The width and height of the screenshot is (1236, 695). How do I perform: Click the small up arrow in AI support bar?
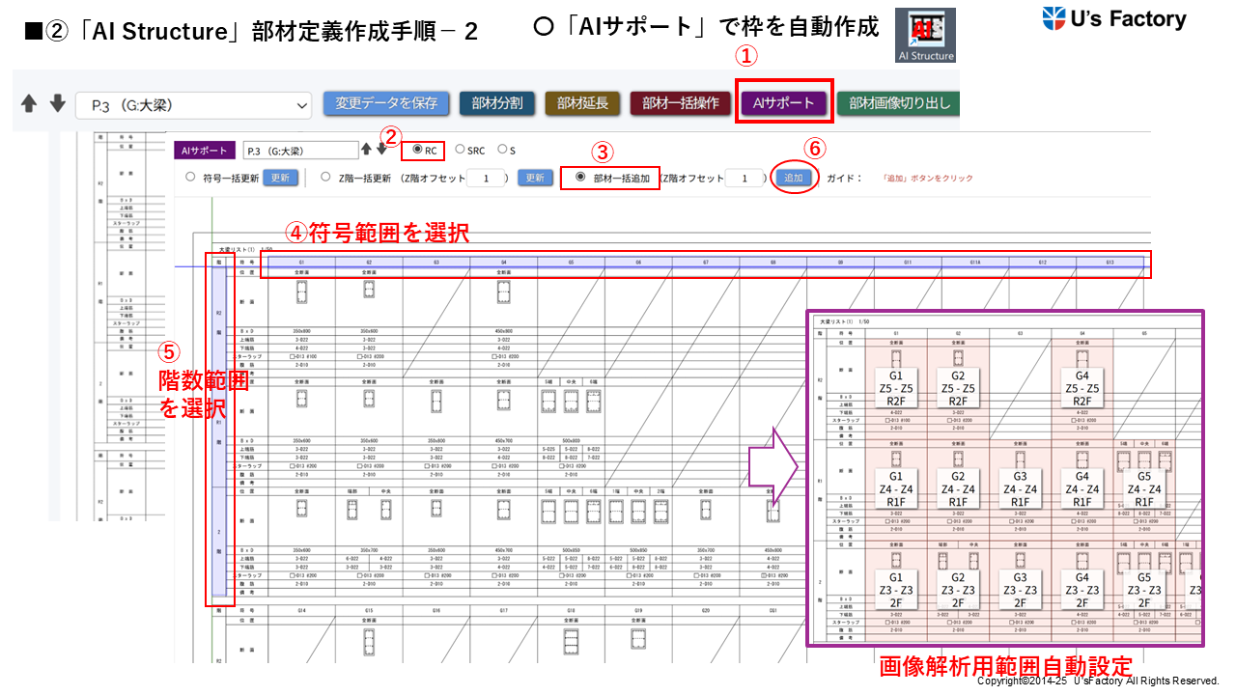point(366,150)
